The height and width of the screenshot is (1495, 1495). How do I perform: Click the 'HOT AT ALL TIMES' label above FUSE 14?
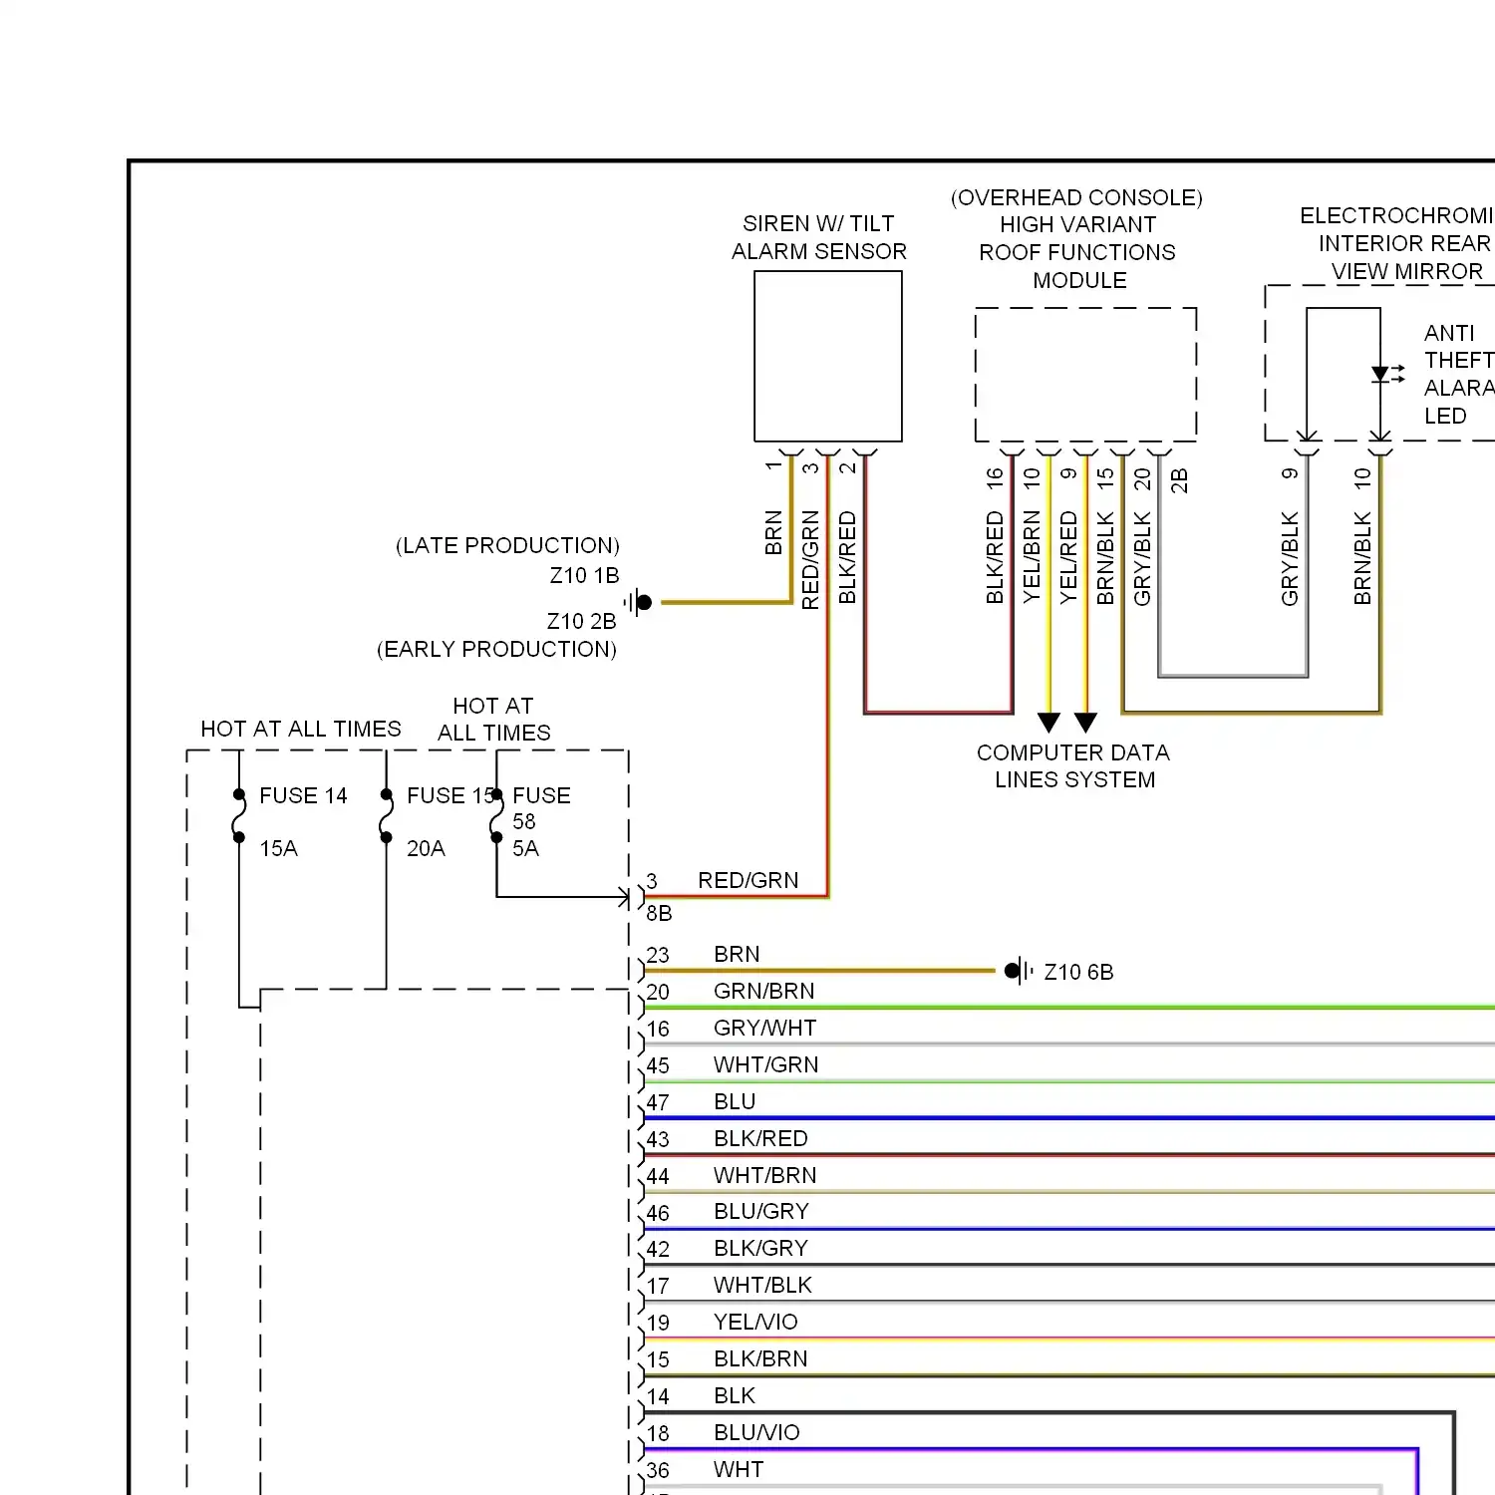(x=301, y=729)
